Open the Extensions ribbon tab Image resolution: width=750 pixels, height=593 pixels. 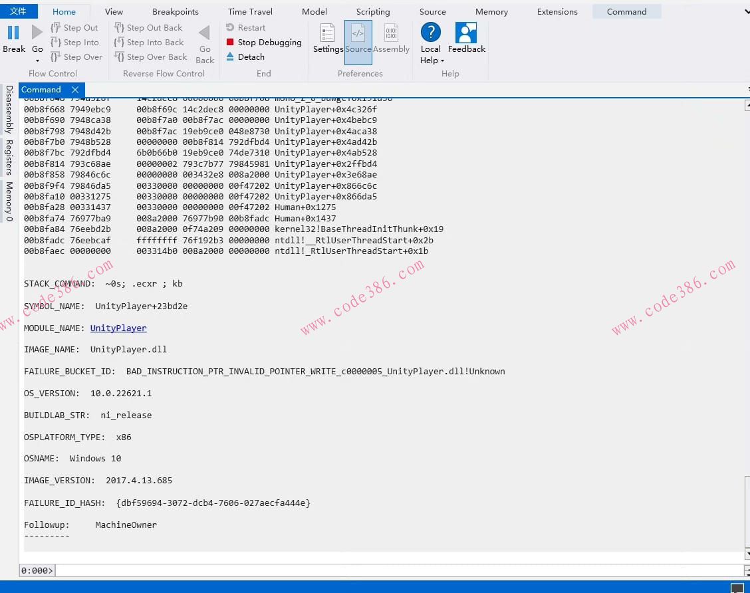click(557, 11)
